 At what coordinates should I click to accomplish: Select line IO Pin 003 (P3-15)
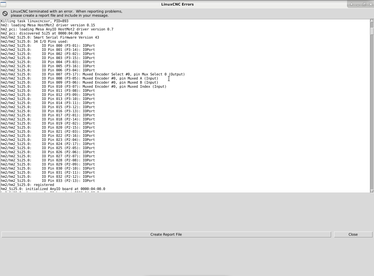(48, 58)
